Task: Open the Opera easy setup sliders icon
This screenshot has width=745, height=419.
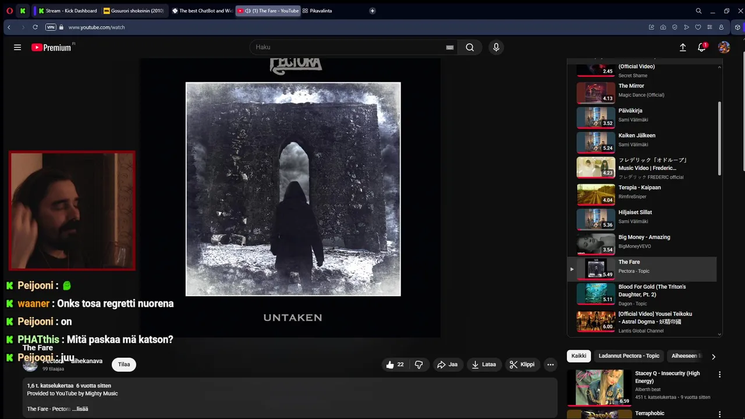Action: click(709, 27)
